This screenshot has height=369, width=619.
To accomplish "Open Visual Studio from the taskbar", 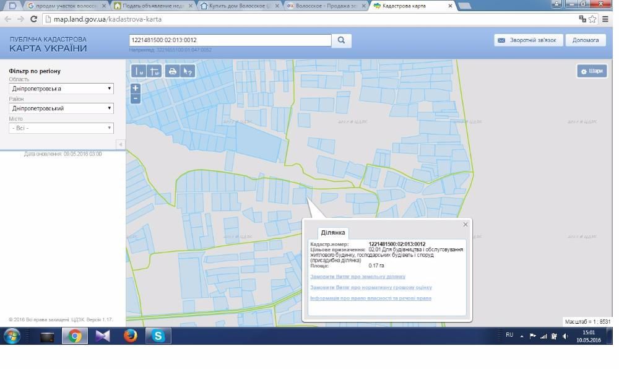I will (103, 336).
